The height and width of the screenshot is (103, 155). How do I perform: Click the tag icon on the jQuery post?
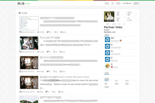[54, 71]
